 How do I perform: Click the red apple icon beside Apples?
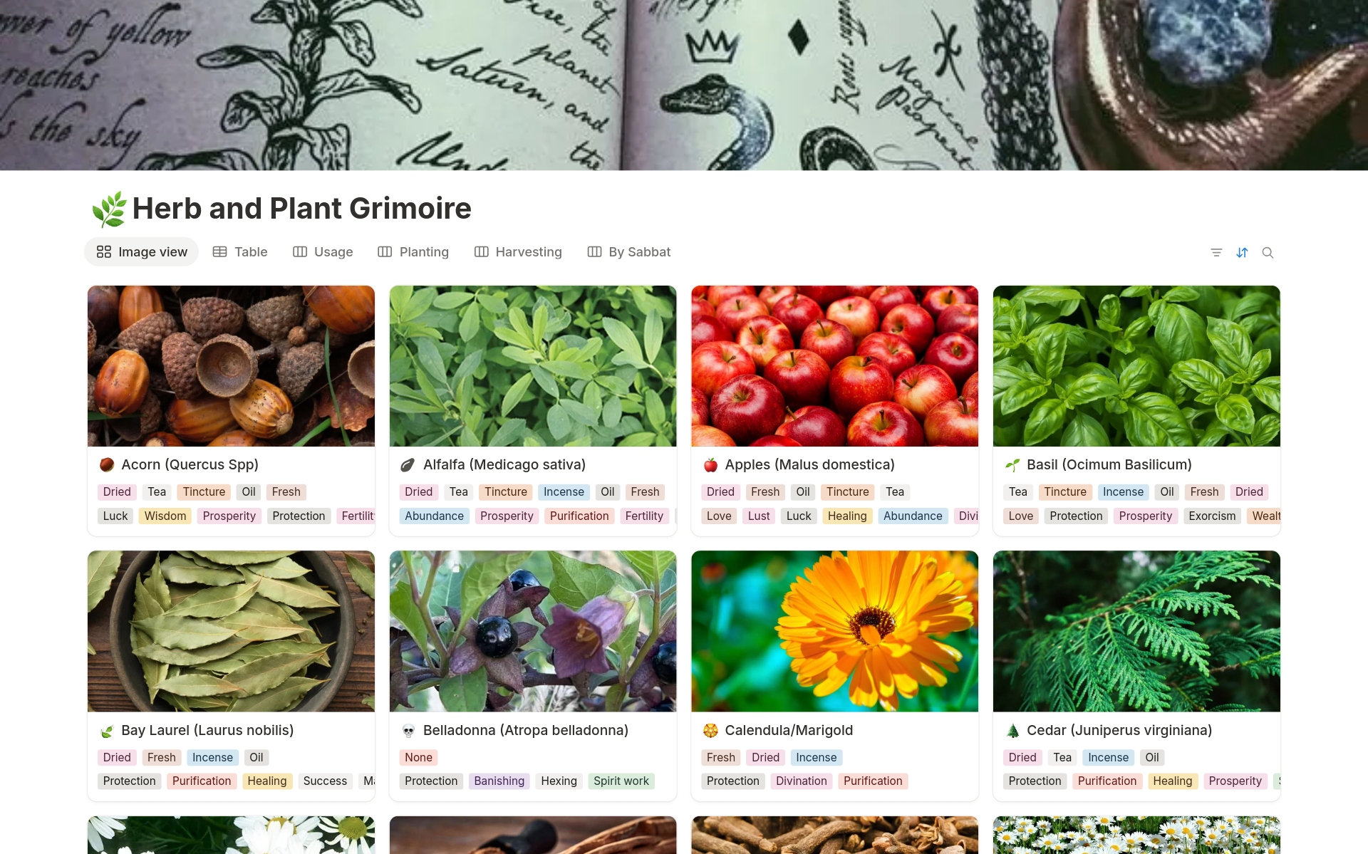point(710,465)
